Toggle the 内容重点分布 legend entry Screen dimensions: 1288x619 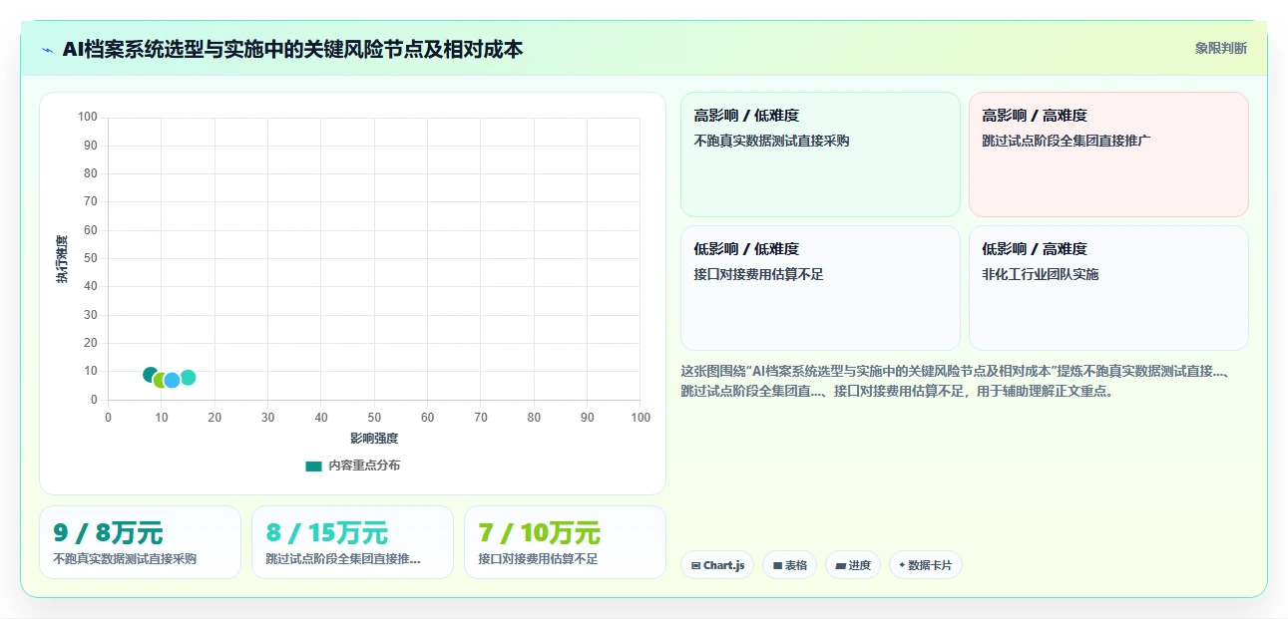(353, 465)
